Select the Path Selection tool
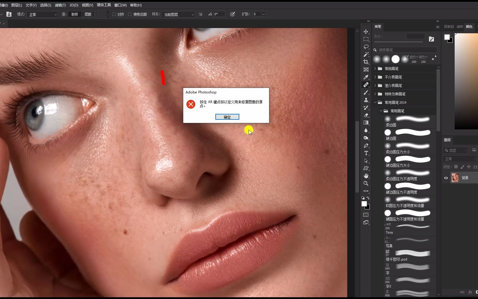Screen dimensions: 478x299 coord(366,161)
